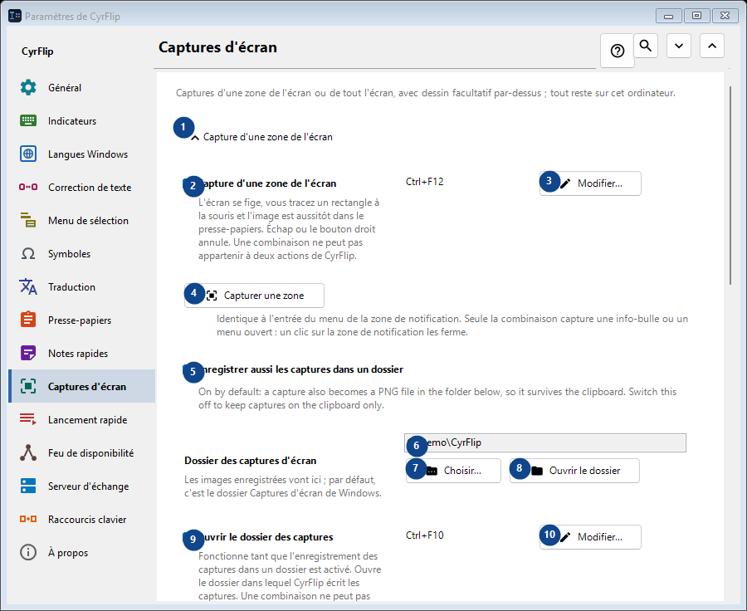
Task: Click Modifier next to the Ctrl+F10 shortcut
Action: [x=590, y=537]
